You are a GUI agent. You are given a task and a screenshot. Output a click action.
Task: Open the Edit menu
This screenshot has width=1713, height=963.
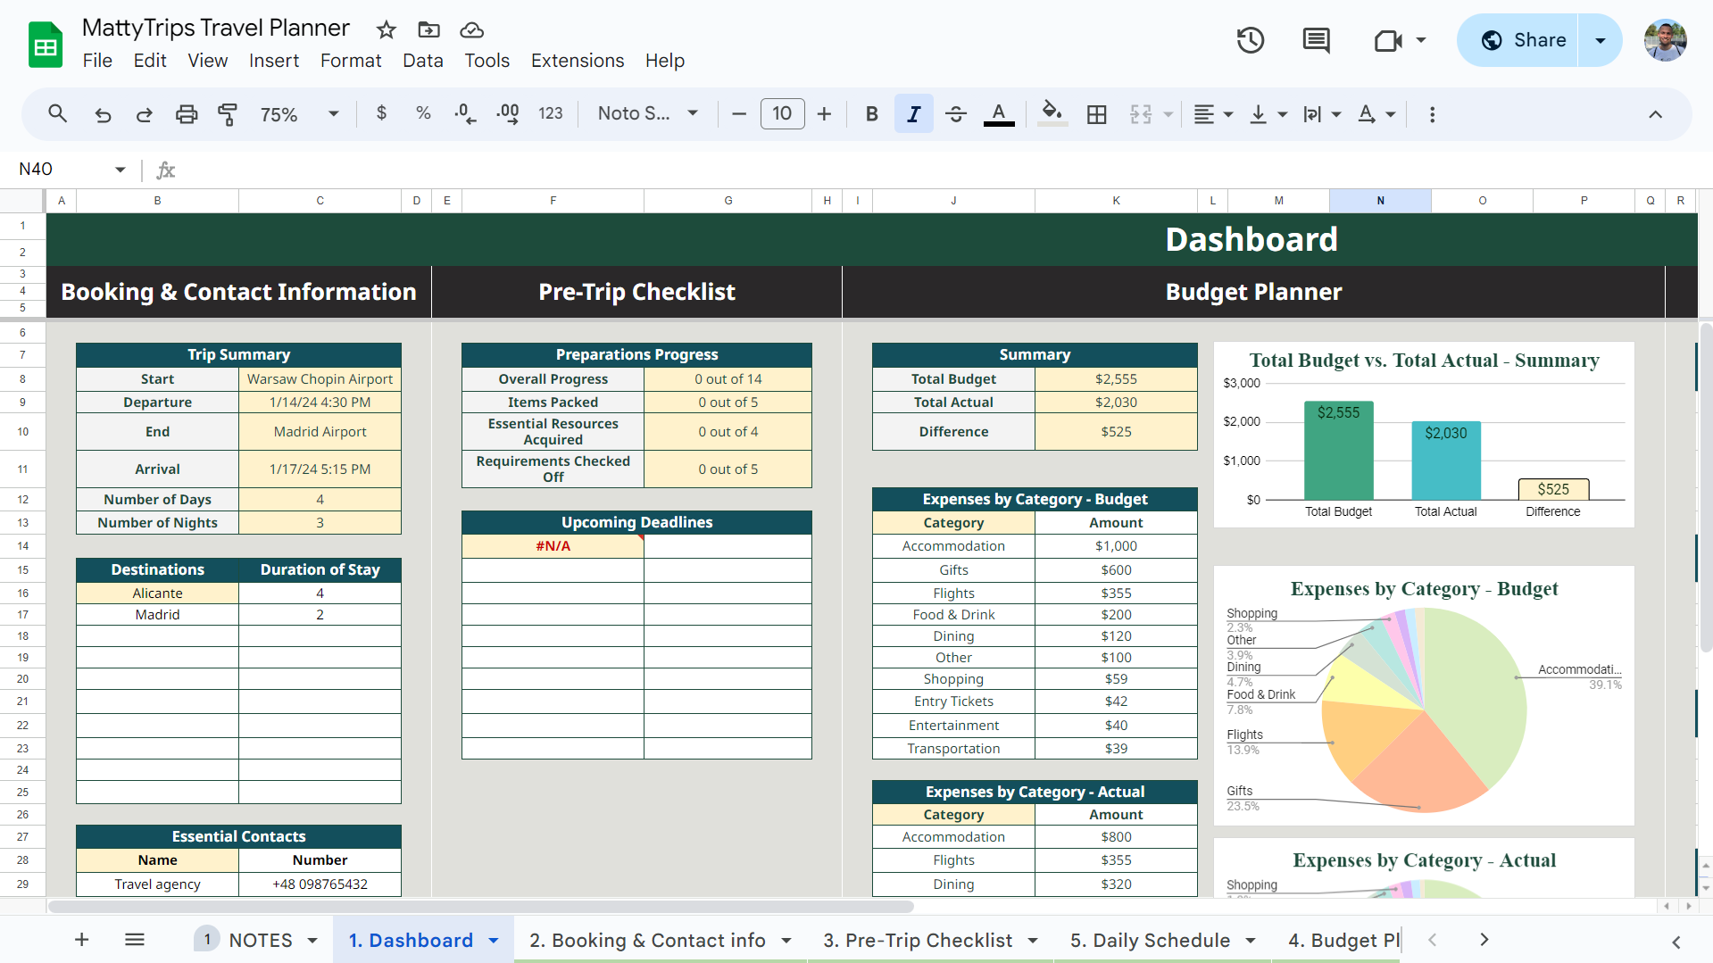click(x=150, y=61)
